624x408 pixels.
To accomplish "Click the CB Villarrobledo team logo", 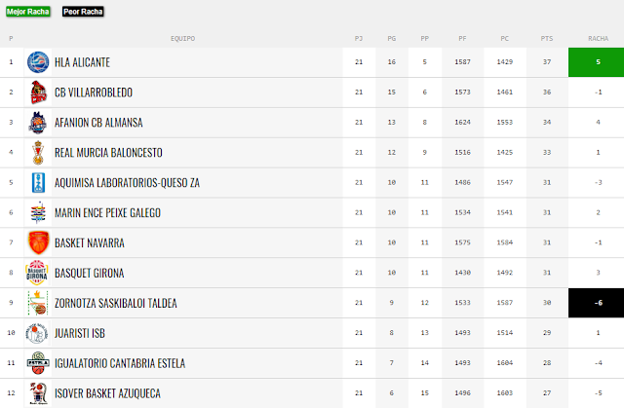I will 38,93.
